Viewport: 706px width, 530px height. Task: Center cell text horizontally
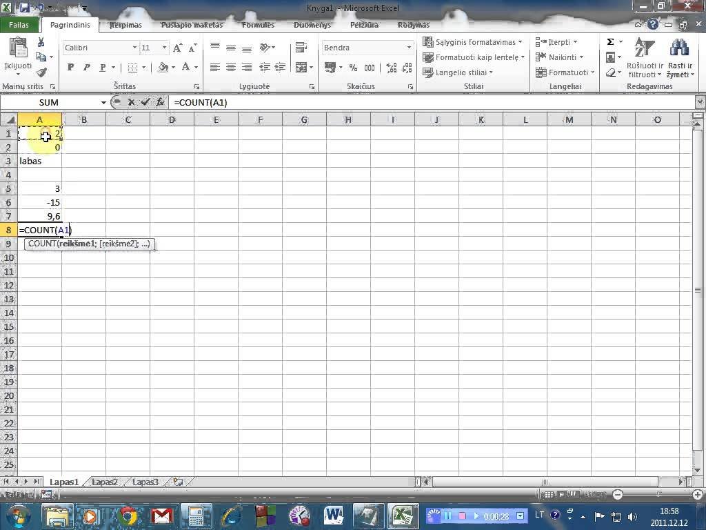pyautogui.click(x=231, y=68)
